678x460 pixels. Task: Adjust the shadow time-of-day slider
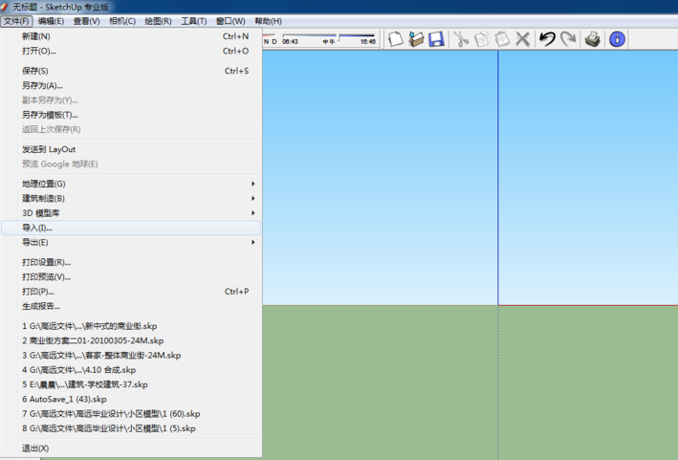[x=340, y=36]
